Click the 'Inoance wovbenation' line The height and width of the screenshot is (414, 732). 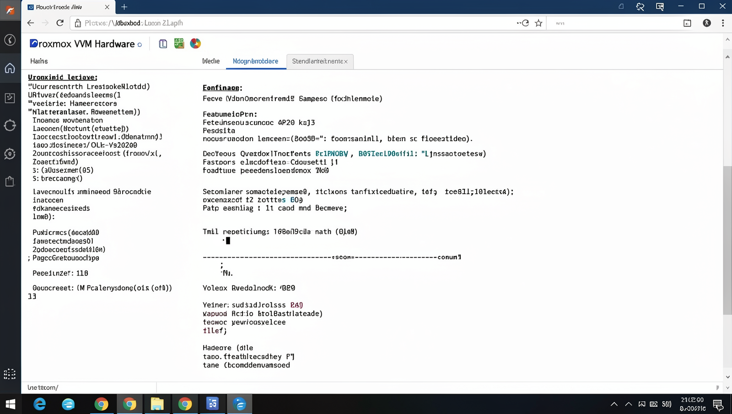pos(68,120)
